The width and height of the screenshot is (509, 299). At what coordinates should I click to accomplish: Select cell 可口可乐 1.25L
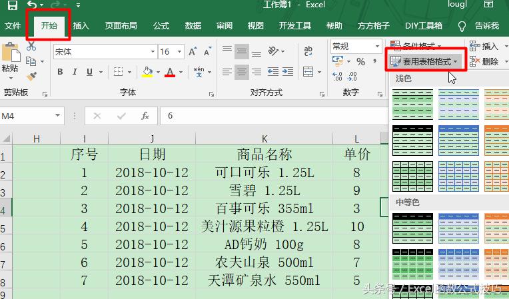(264, 172)
